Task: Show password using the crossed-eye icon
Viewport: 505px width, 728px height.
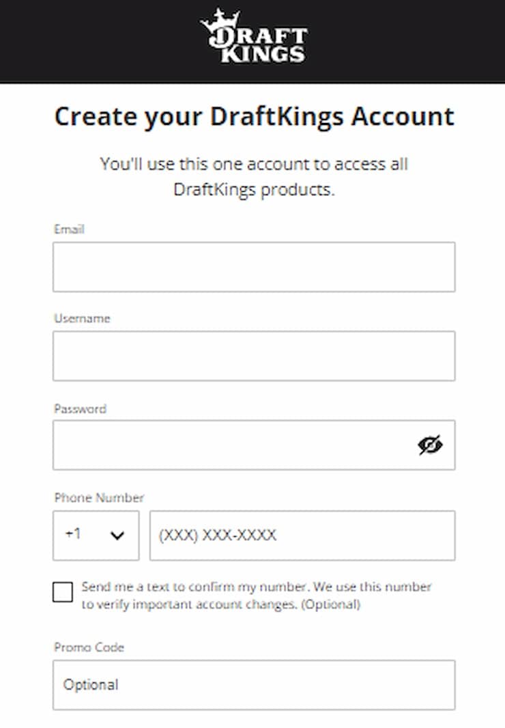Action: (430, 445)
